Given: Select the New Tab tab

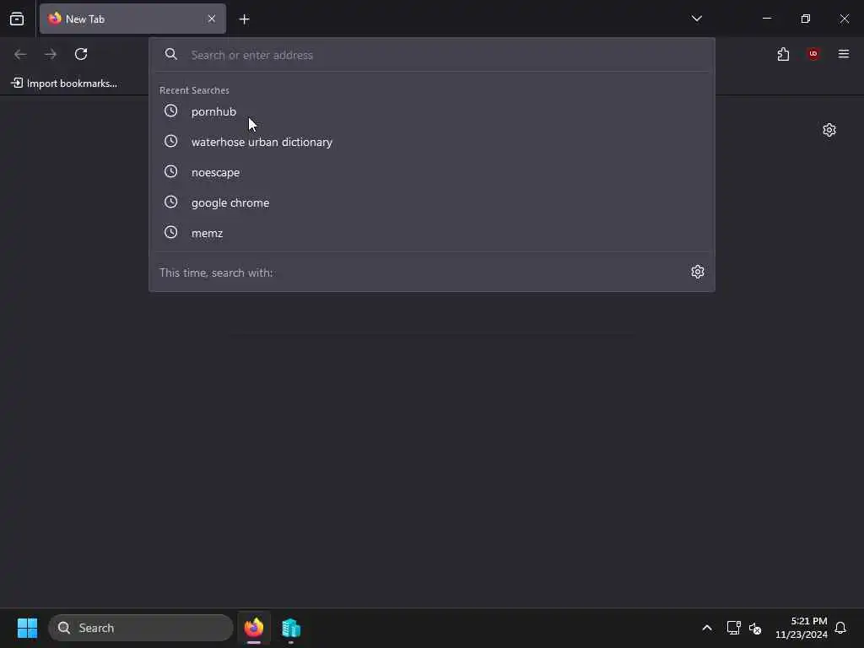Looking at the screenshot, I should pyautogui.click(x=132, y=19).
